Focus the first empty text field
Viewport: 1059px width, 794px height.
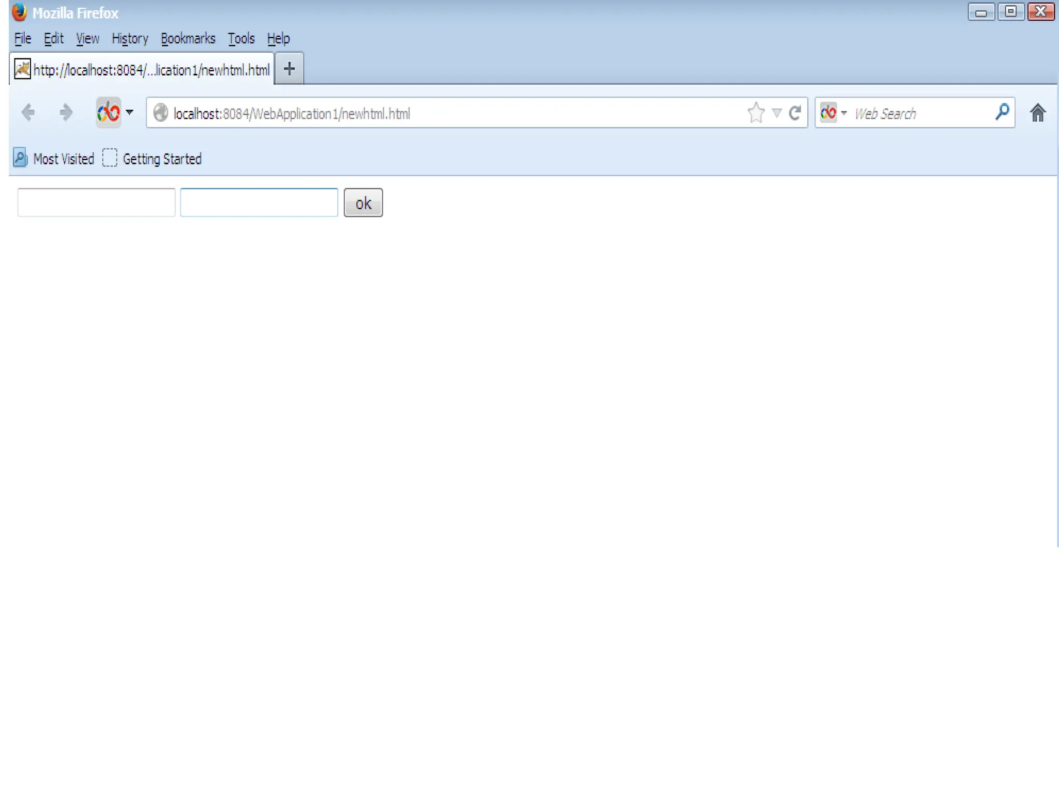[x=96, y=203]
